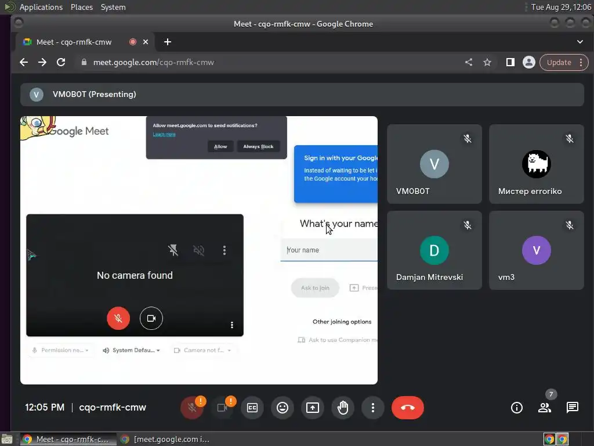Click Always Block in notifications prompt
Viewport: 594px width, 446px height.
(258, 146)
